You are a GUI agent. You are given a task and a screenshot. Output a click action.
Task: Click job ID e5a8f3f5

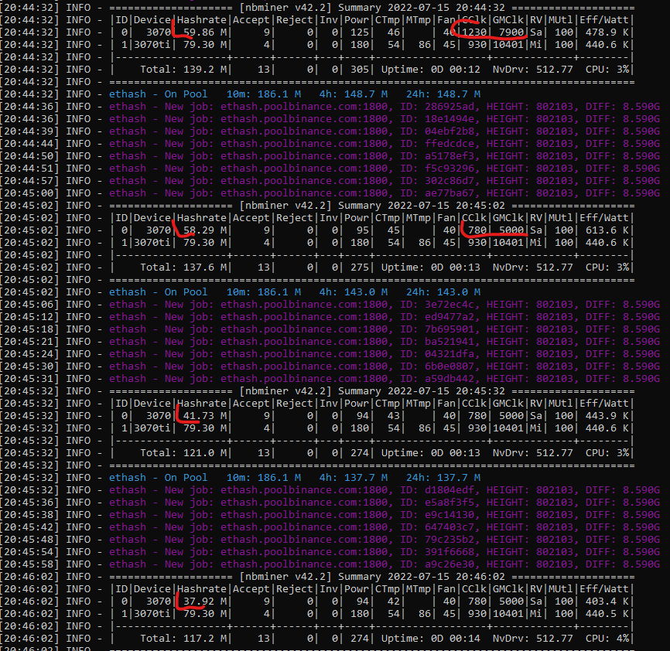pos(449,503)
